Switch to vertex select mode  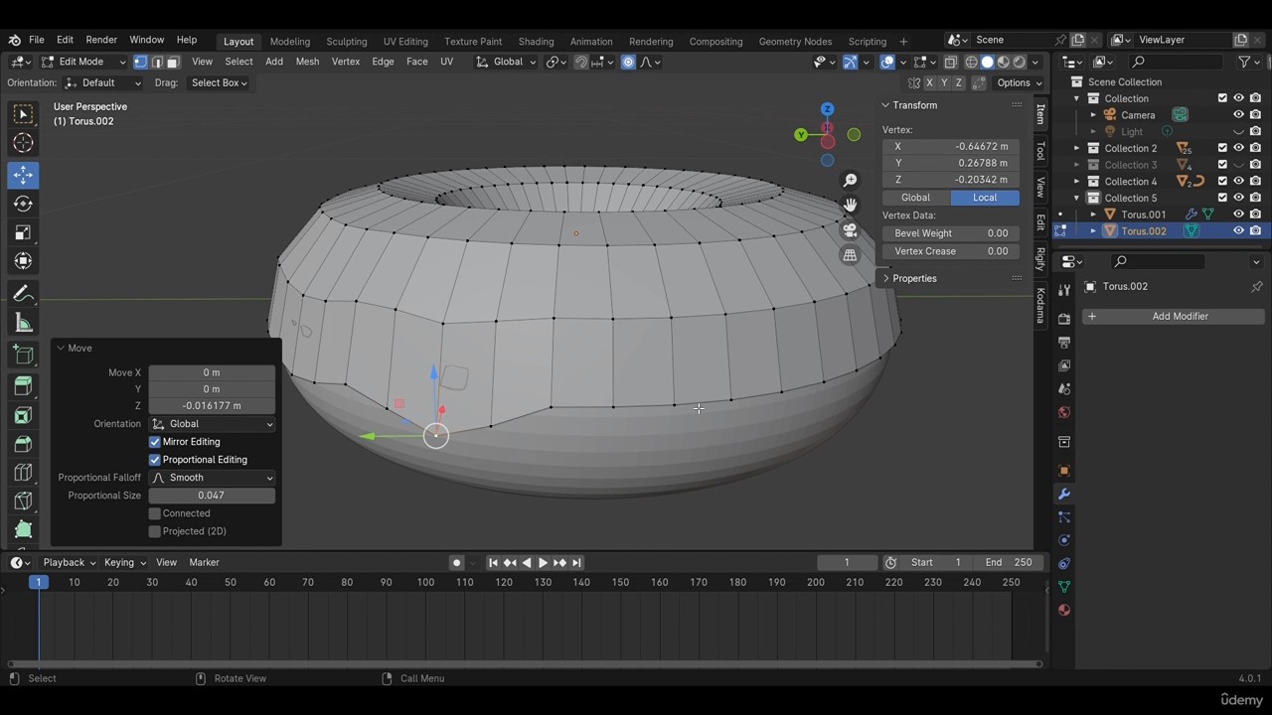pyautogui.click(x=140, y=62)
